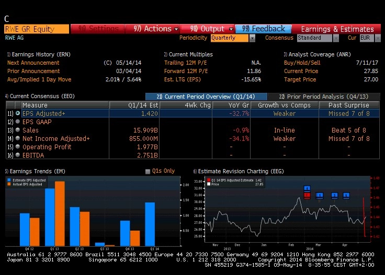Click the Growth vs Comps column header
The height and width of the screenshot is (275, 385).
(285, 105)
